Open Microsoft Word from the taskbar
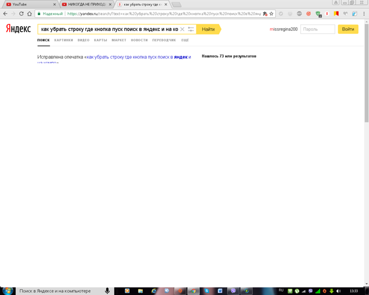 pos(220,291)
